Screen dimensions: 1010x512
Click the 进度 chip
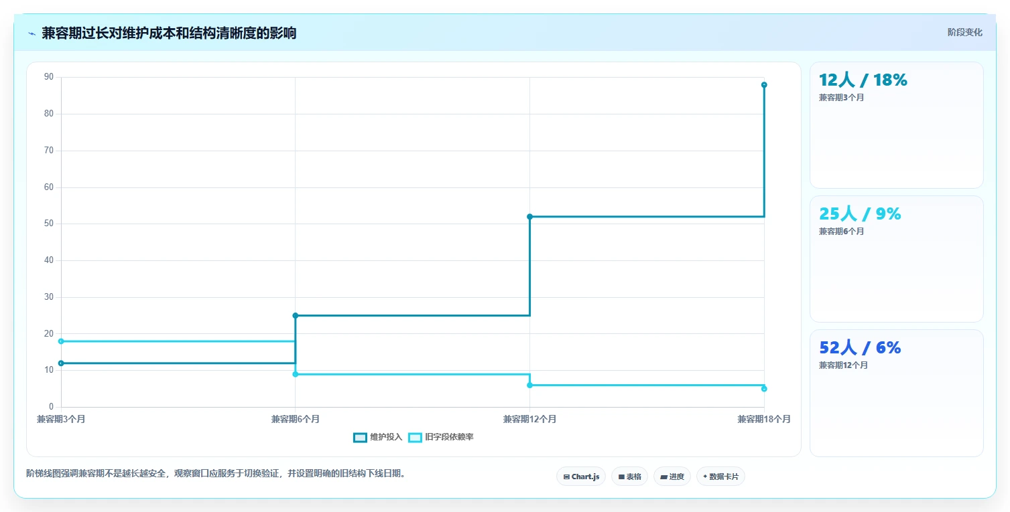pos(672,477)
